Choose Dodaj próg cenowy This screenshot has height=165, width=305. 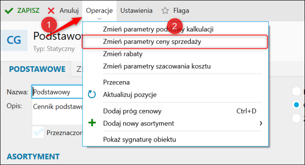point(175,111)
